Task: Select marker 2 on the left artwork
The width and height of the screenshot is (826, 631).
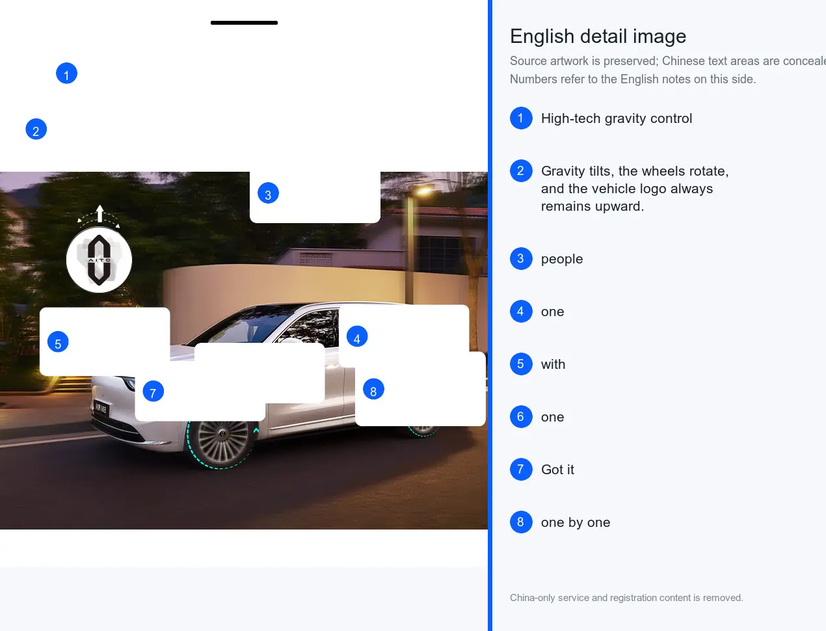Action: [36, 129]
